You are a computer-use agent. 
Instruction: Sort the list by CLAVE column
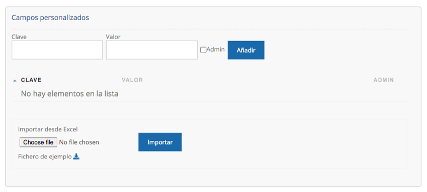[31, 80]
